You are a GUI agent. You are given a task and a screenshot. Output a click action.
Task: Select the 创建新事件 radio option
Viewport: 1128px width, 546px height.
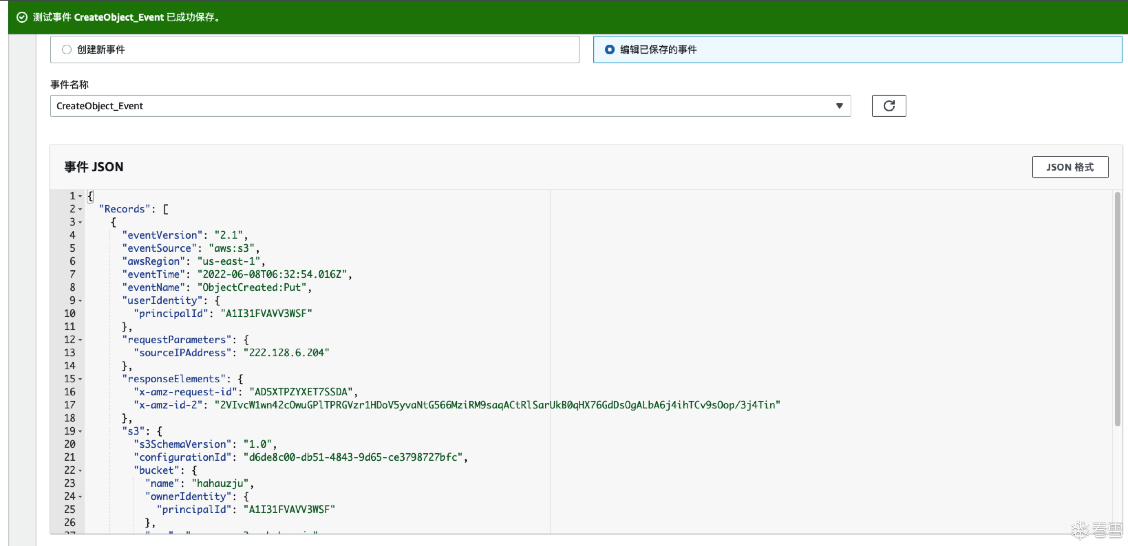(66, 50)
